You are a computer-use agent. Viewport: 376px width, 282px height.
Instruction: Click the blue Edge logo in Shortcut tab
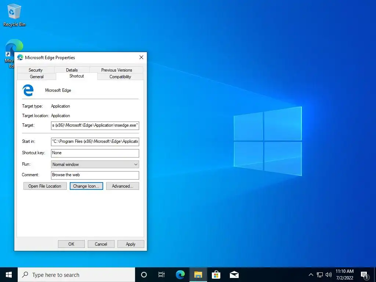(28, 90)
